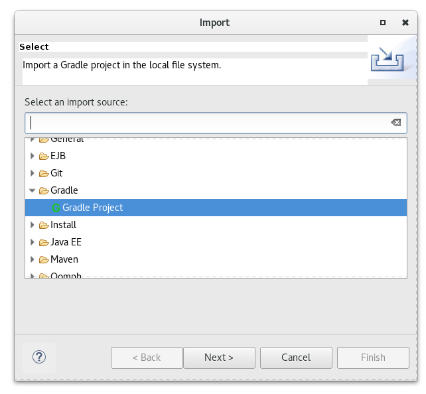Click the Git folder icon

(x=44, y=173)
